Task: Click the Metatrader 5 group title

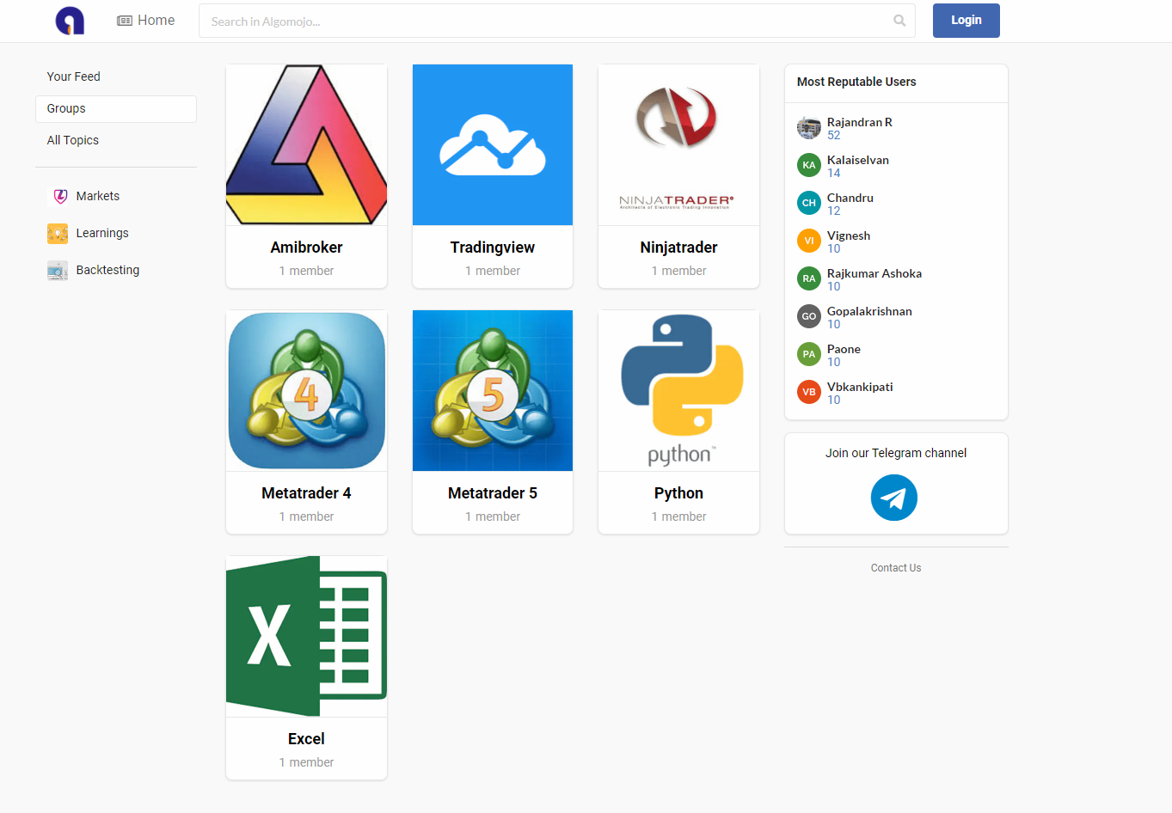Action: pos(493,493)
